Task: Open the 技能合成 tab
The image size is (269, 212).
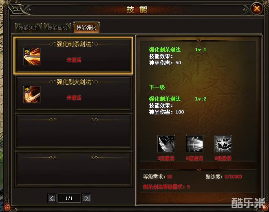Action: pyautogui.click(x=57, y=28)
